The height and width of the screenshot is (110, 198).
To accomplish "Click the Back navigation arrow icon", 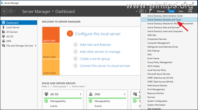I will 4,11.
